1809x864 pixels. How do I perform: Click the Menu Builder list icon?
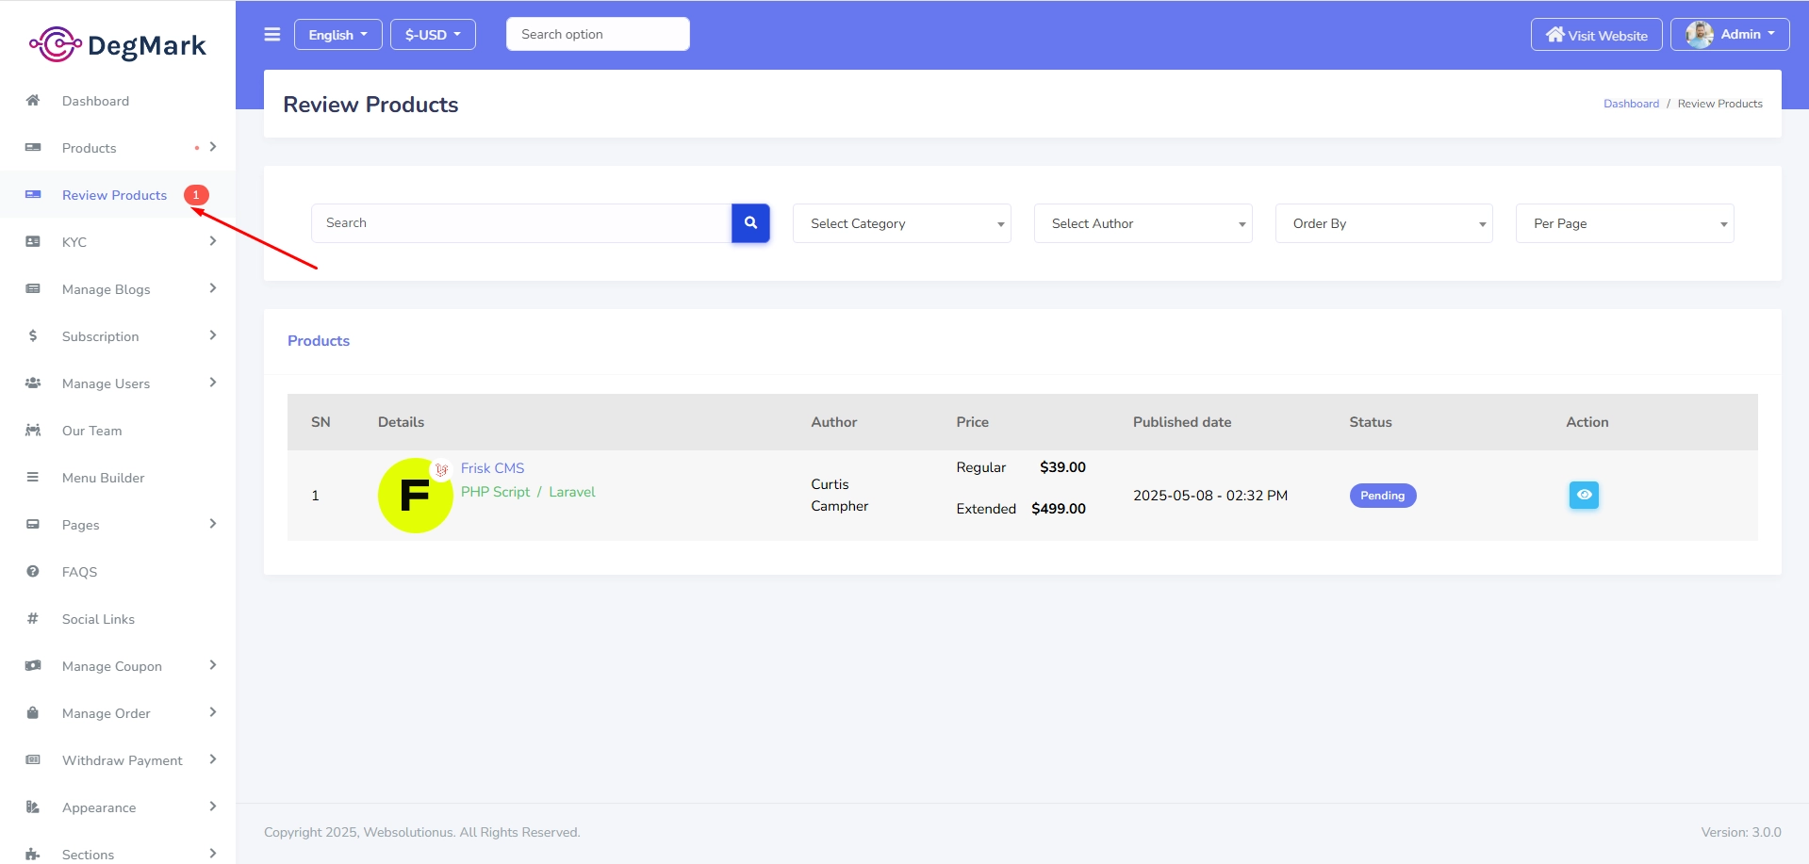tap(33, 477)
